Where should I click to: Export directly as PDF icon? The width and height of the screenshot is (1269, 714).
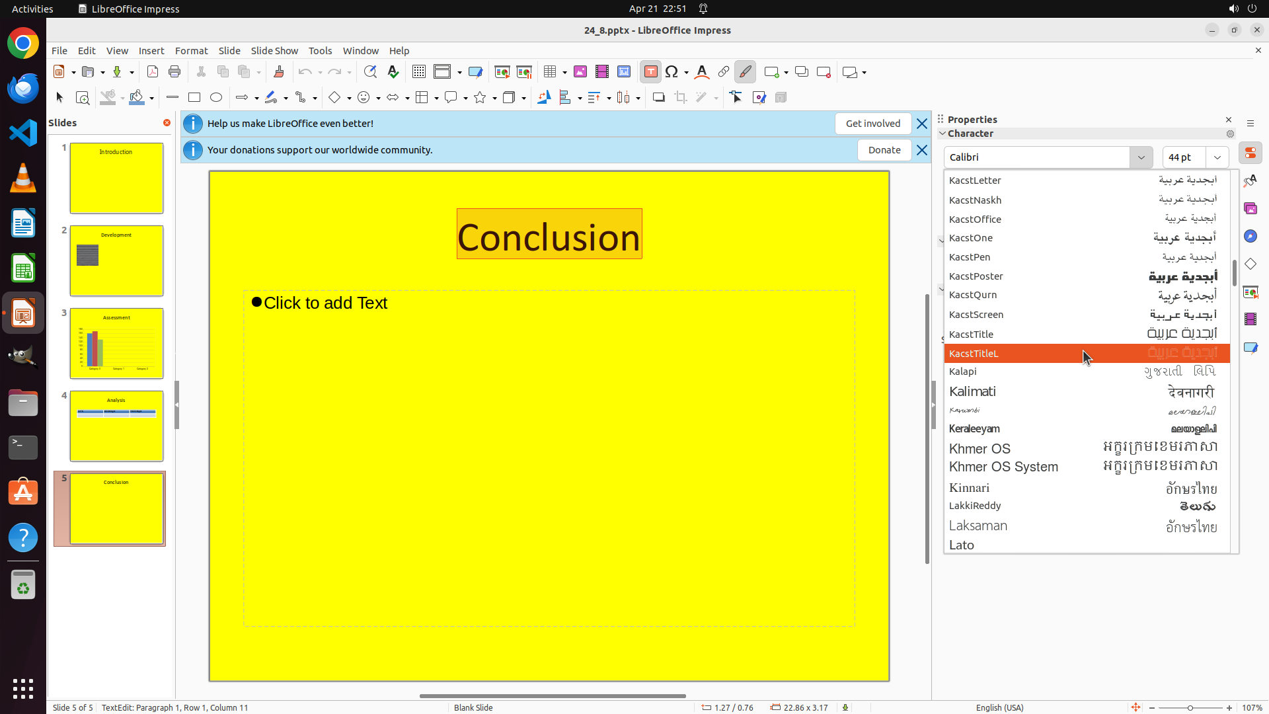(153, 72)
